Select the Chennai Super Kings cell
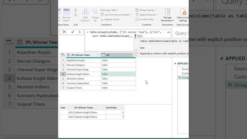The image size is (247, 139). point(83,69)
